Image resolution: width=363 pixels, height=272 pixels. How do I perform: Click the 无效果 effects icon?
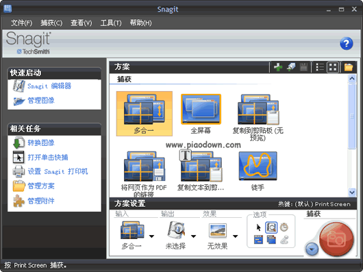[x=217, y=231]
